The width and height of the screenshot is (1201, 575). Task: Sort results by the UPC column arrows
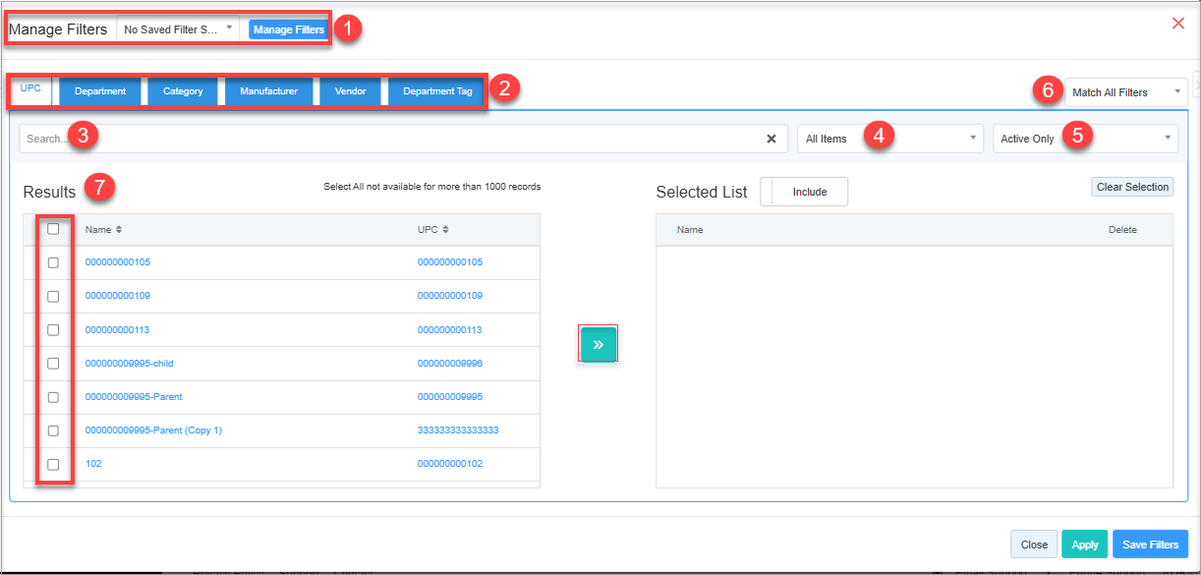pyautogui.click(x=445, y=230)
